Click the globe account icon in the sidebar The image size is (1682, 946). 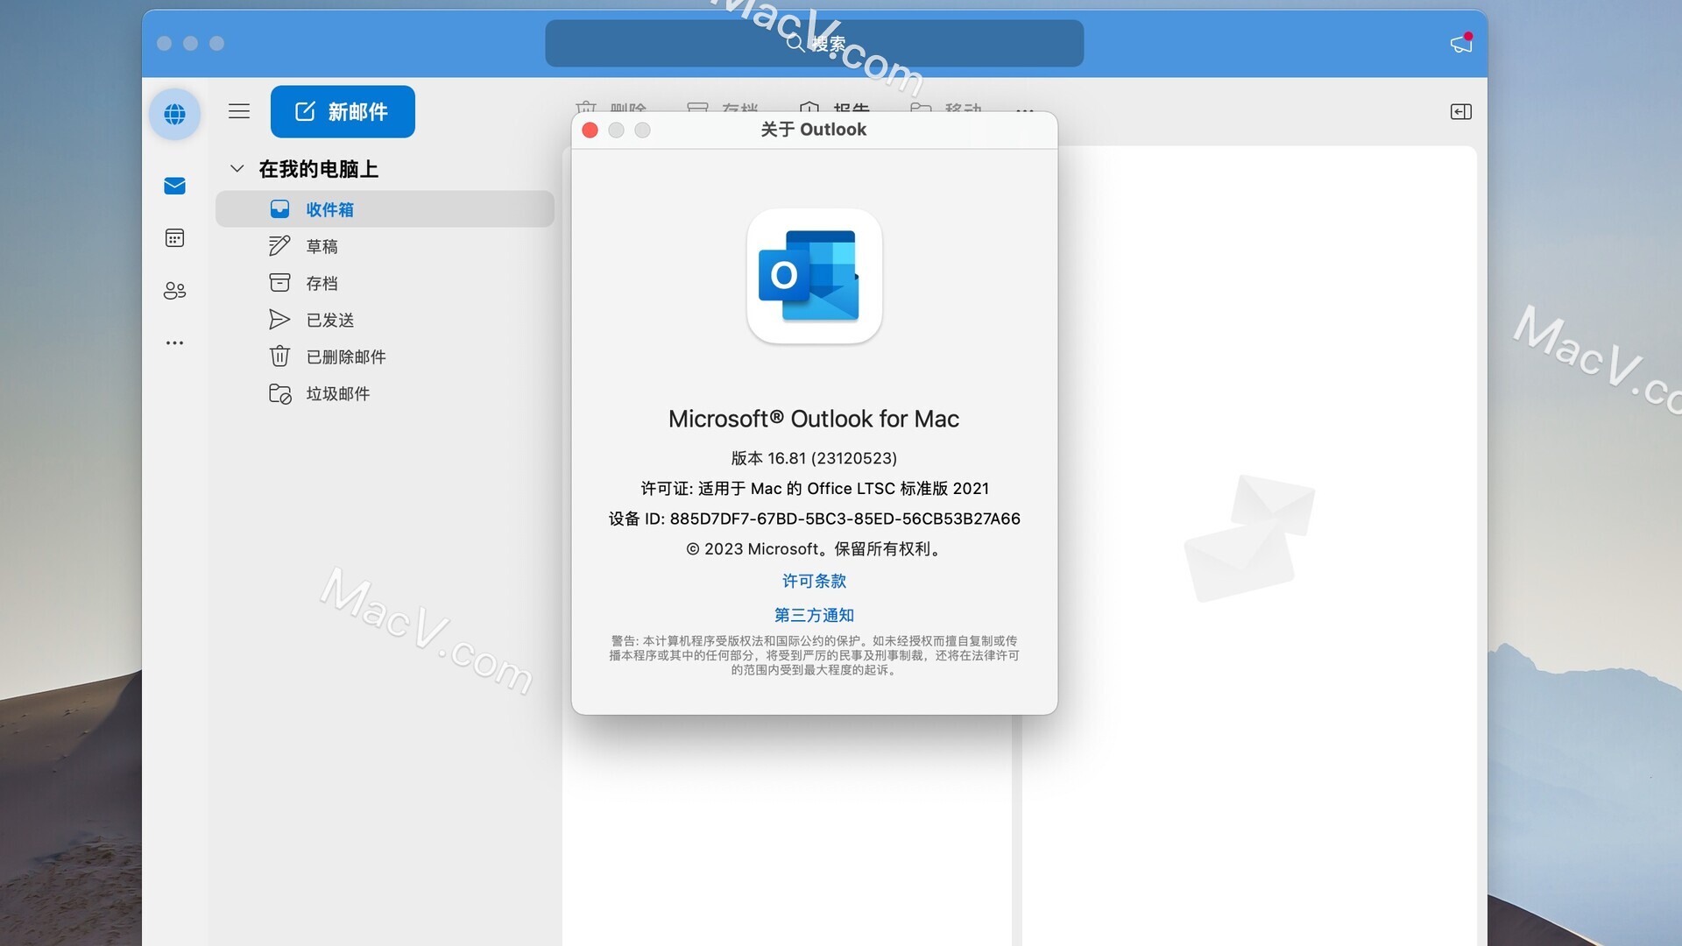coord(174,114)
